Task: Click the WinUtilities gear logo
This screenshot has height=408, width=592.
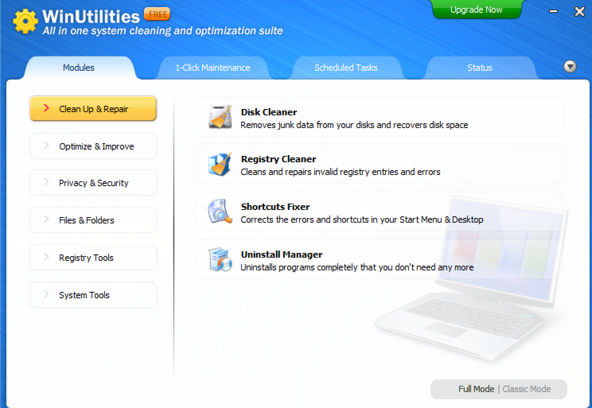Action: click(25, 21)
